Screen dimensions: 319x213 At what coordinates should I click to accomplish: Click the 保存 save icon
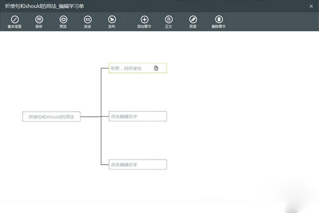(x=39, y=19)
